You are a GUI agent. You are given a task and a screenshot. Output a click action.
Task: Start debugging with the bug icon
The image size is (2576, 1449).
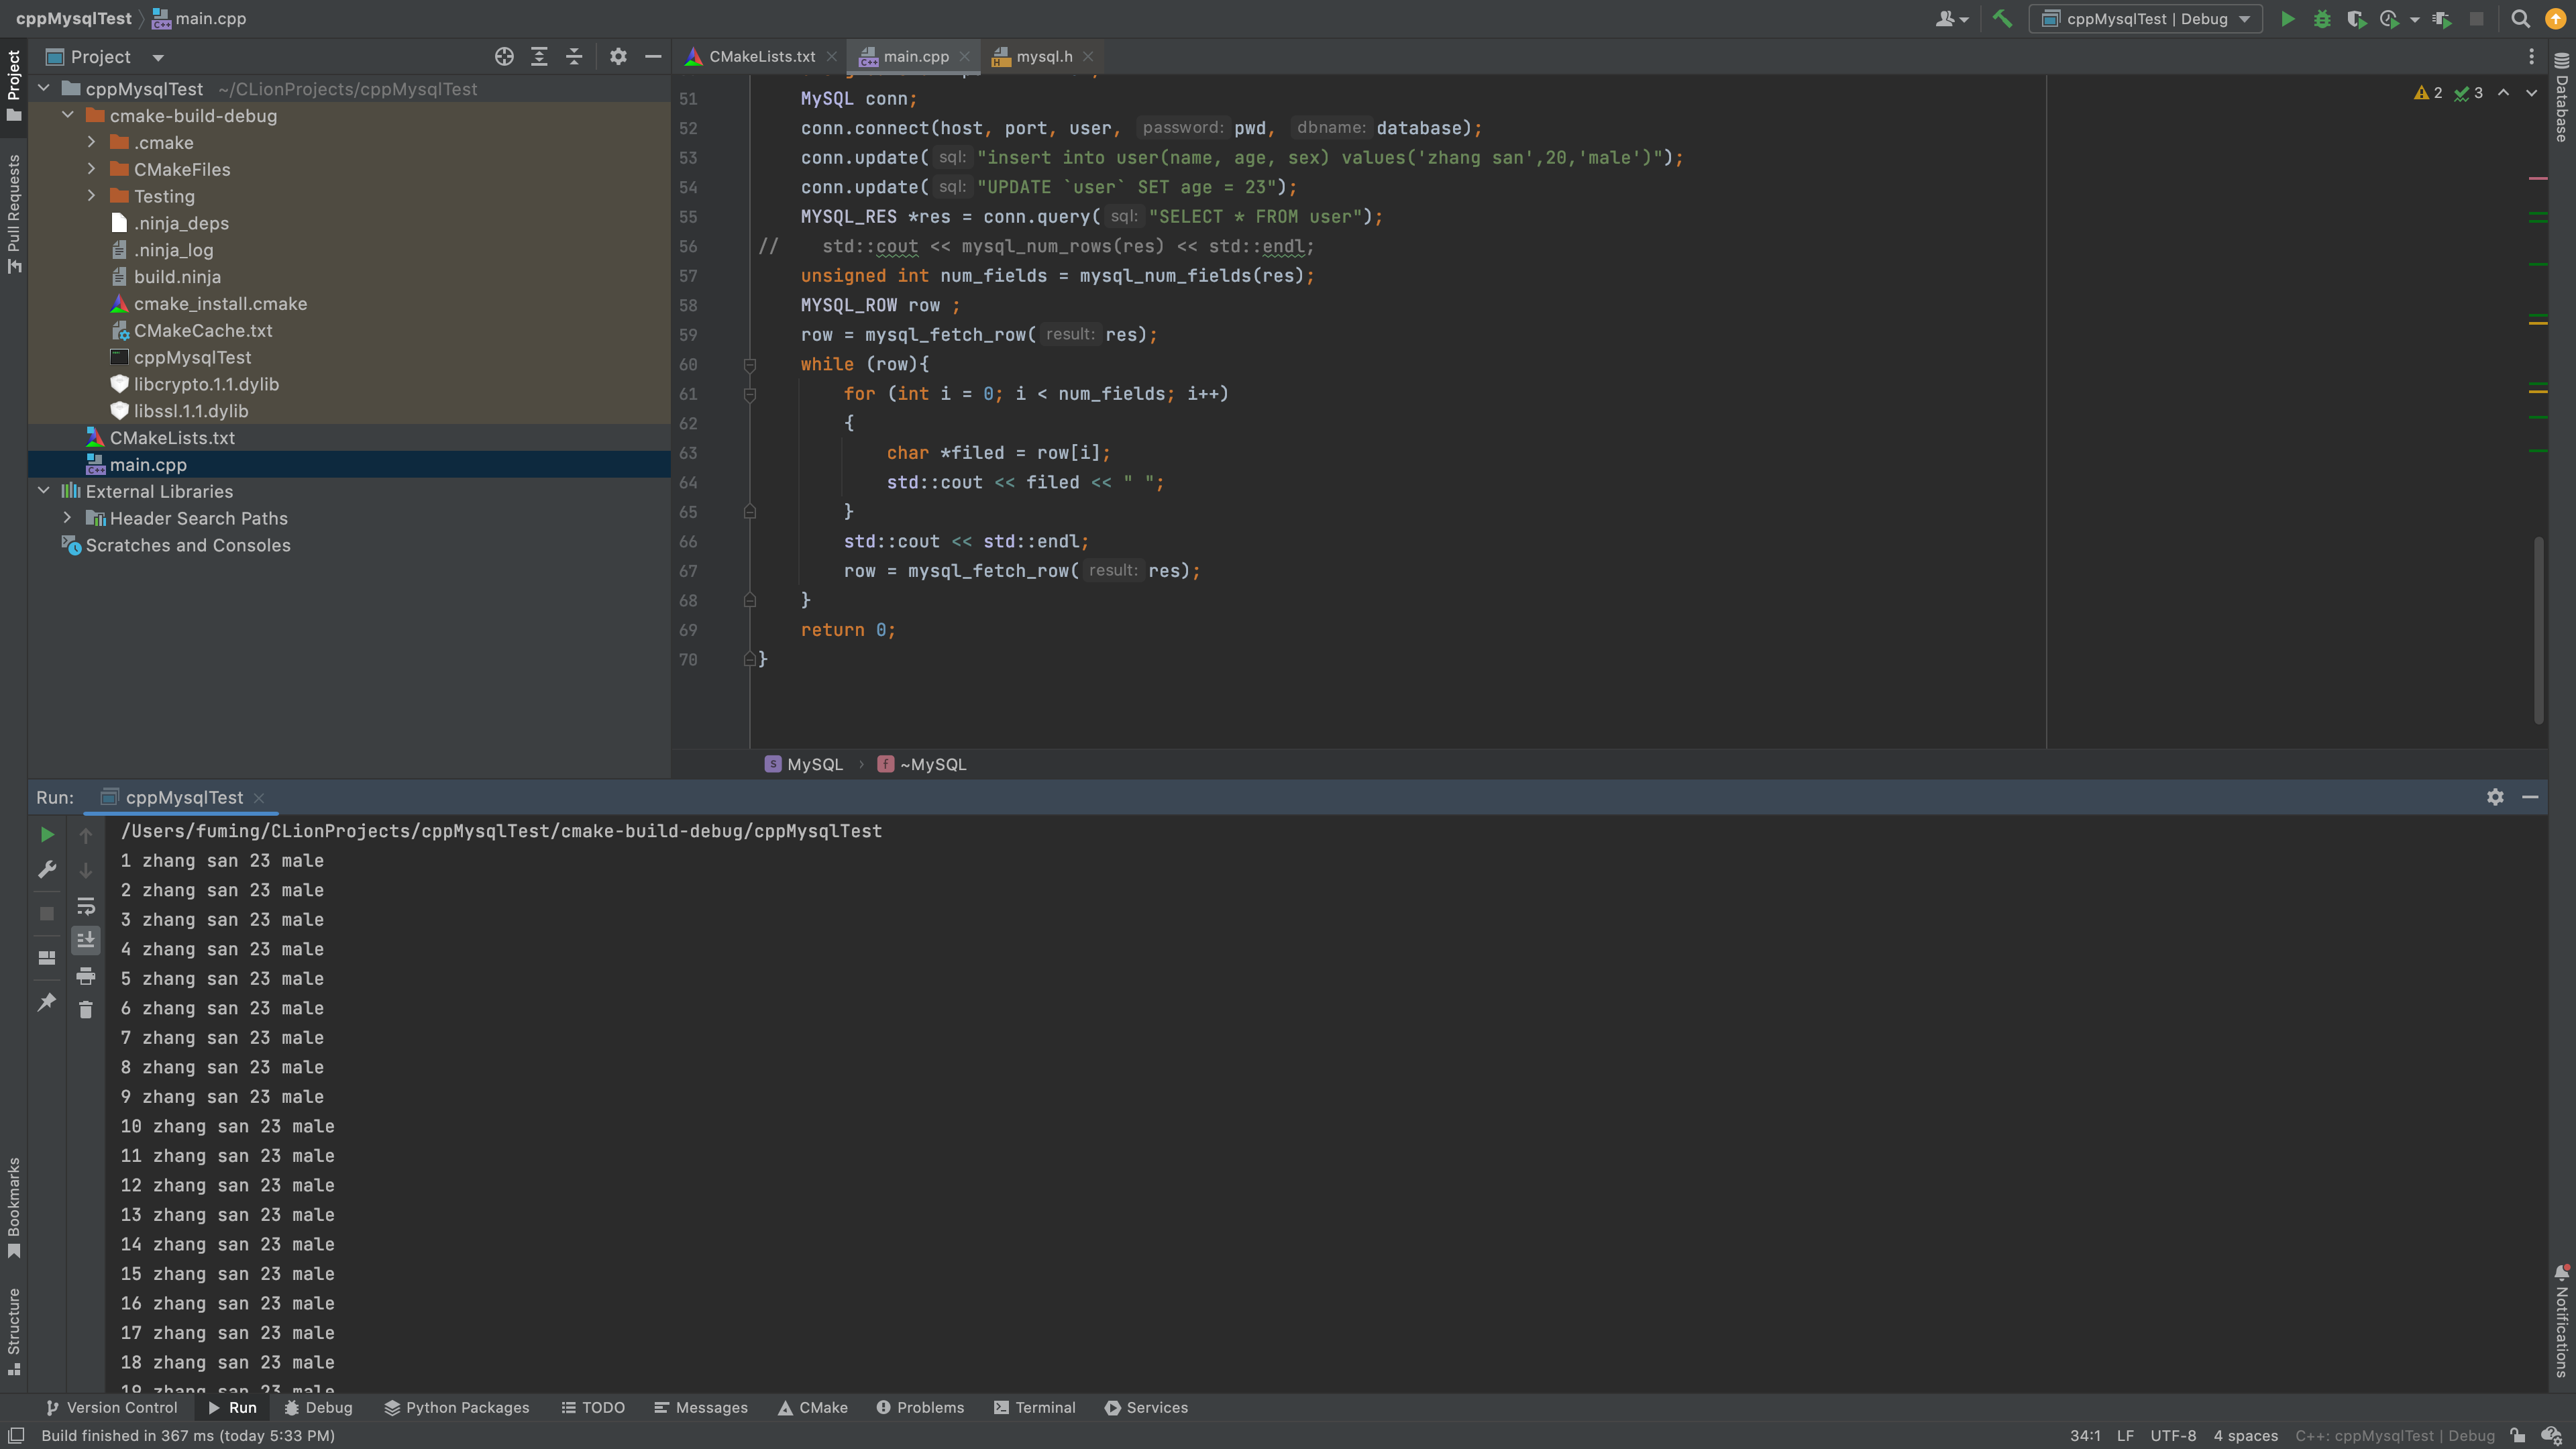[2322, 19]
